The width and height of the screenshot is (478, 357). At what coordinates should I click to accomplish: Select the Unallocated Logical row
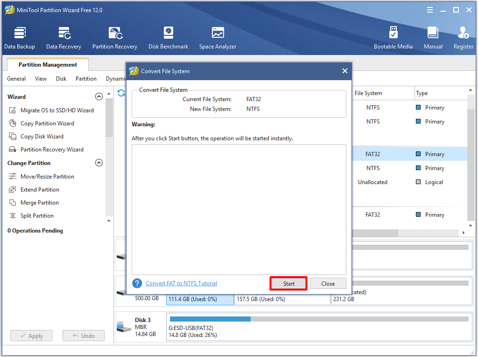(x=409, y=182)
